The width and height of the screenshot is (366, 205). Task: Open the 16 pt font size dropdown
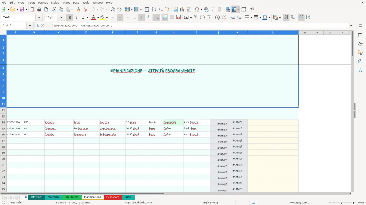[x=61, y=18]
